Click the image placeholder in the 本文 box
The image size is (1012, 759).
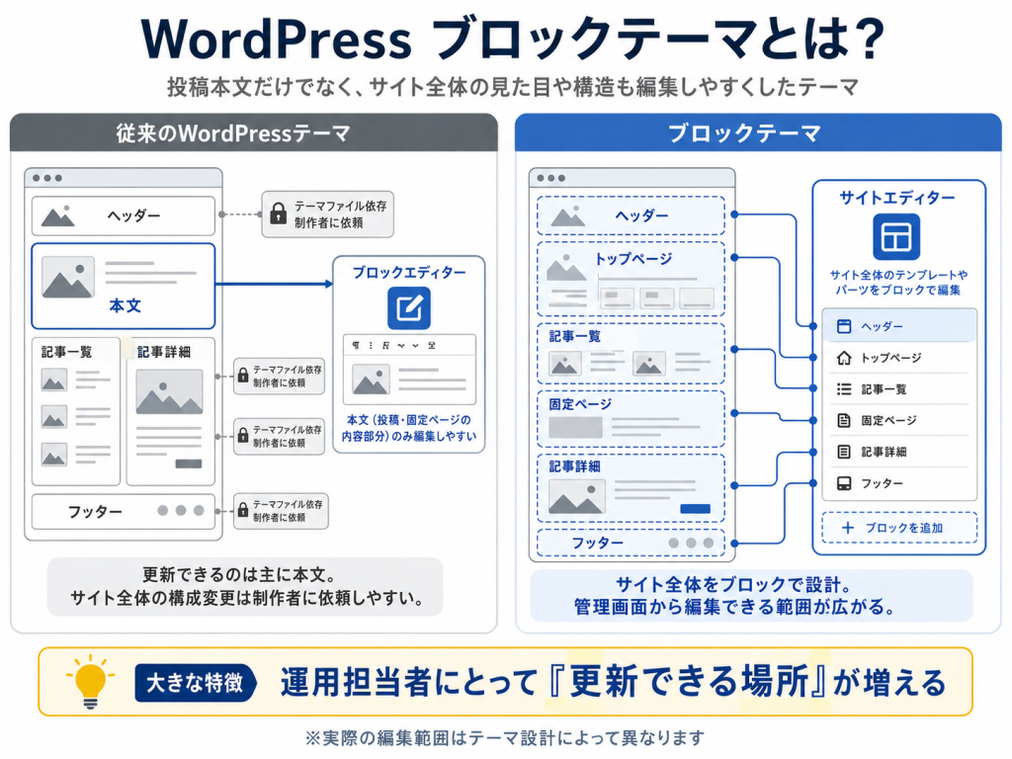(x=68, y=277)
